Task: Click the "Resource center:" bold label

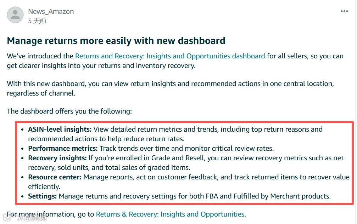Action: [55, 177]
